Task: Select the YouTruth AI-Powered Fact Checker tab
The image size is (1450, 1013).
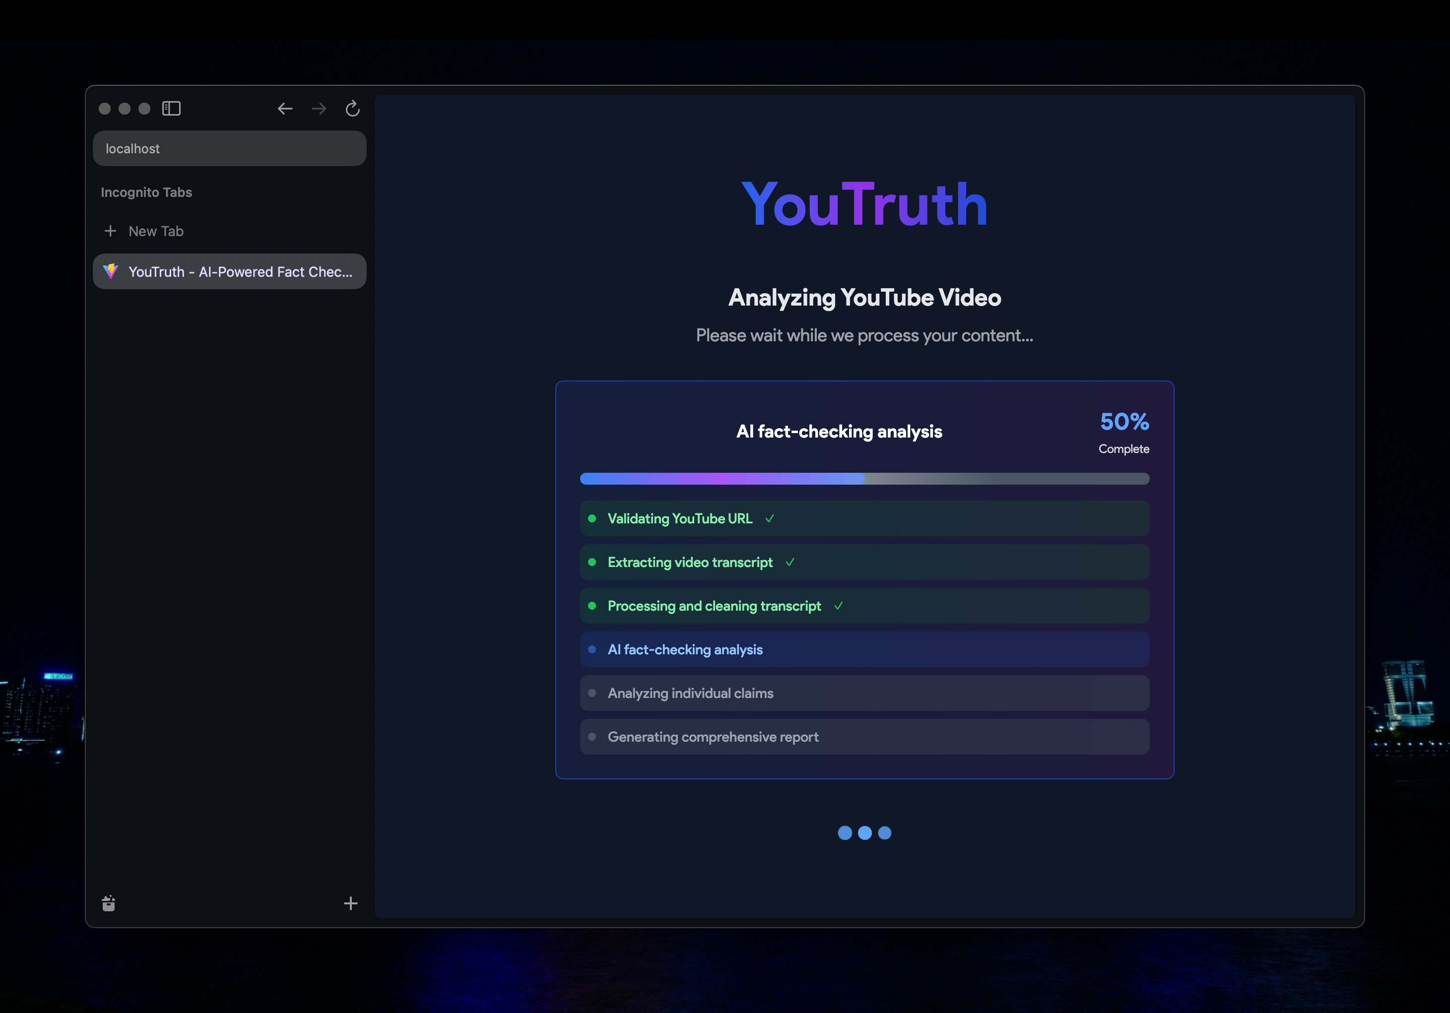Action: click(x=240, y=272)
